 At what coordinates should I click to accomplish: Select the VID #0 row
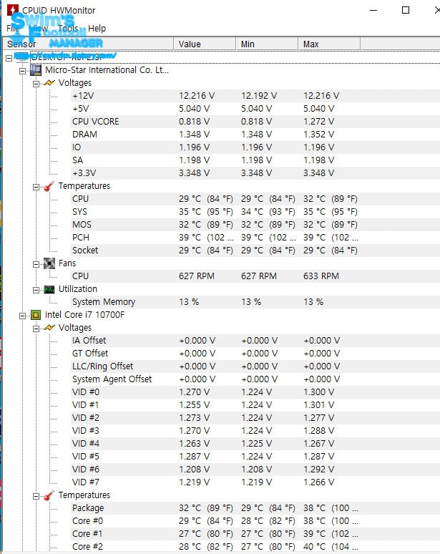[x=255, y=392]
